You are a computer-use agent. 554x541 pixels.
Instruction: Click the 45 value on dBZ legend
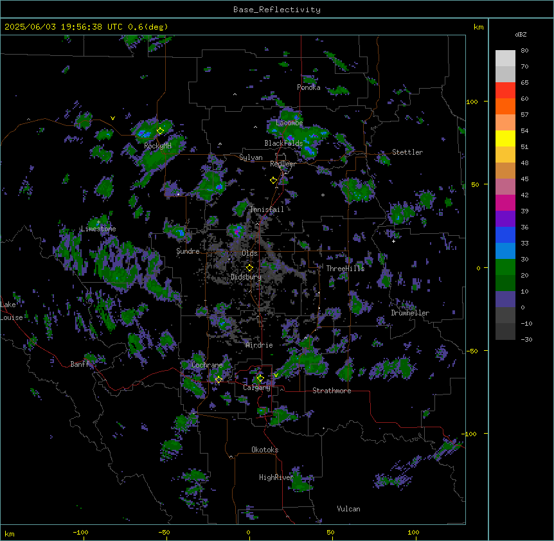[x=524, y=179]
